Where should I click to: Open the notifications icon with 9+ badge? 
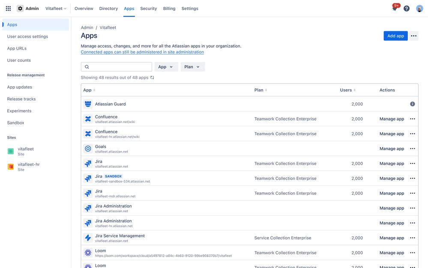395,9
